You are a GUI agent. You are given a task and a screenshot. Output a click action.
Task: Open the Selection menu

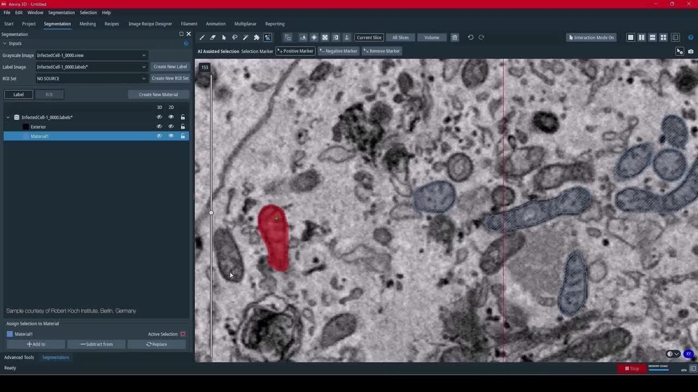tap(88, 13)
